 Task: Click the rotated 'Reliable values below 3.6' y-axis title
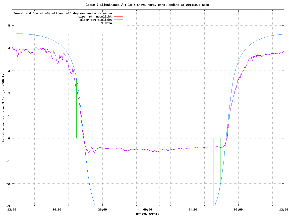coord(3,108)
